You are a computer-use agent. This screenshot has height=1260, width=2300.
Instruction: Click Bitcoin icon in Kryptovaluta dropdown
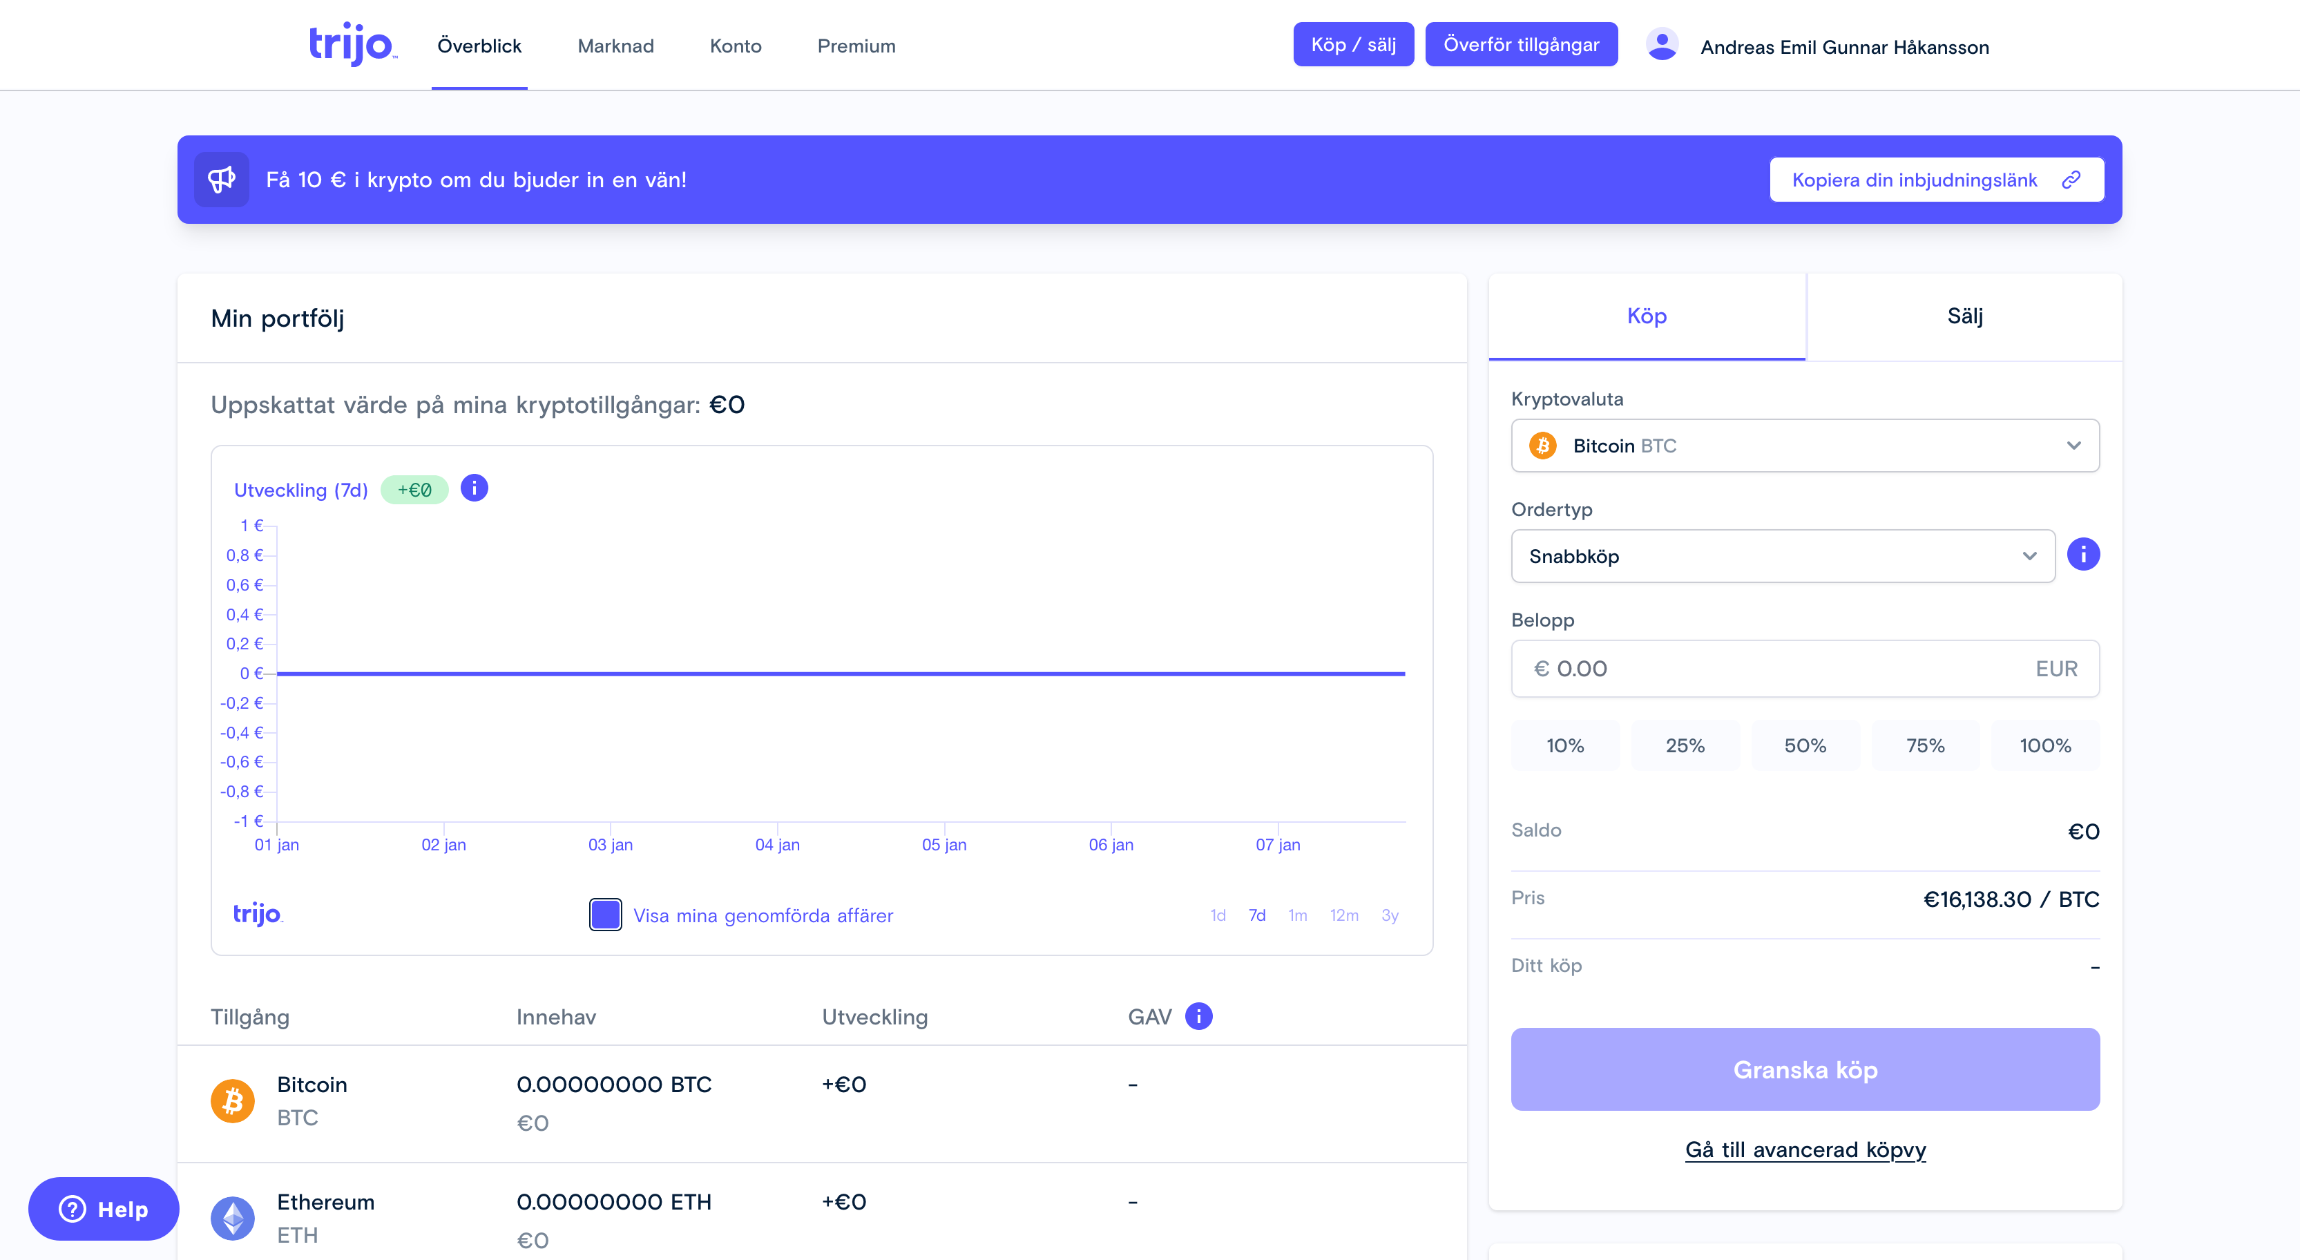pyautogui.click(x=1542, y=446)
